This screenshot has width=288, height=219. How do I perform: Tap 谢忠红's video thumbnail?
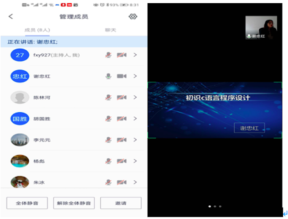[x=261, y=27]
